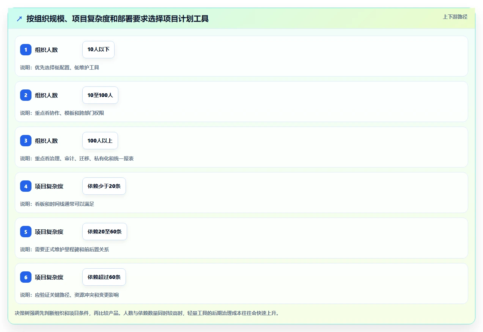The width and height of the screenshot is (483, 332).
Task: Click step badge number 3
Action: [x=26, y=141]
